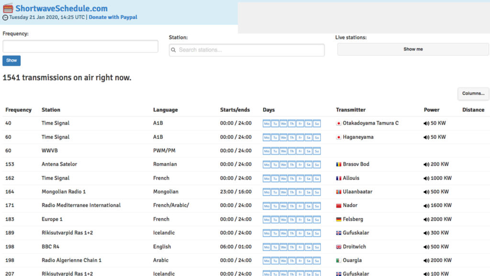
Task: Focus the Frequency input field
Action: (x=80, y=46)
